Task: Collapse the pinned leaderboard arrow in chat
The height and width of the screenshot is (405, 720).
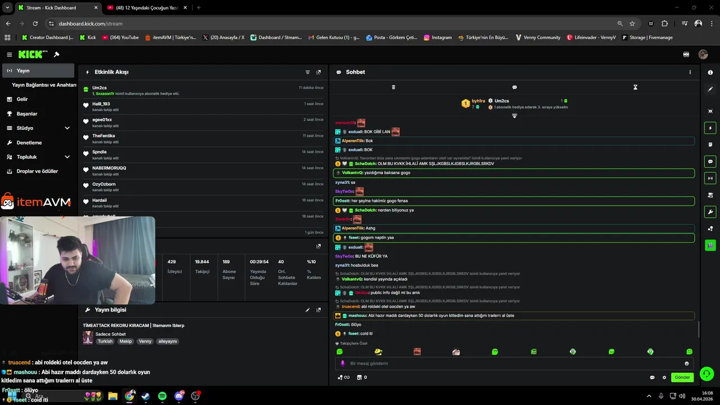Action: click(x=514, y=116)
